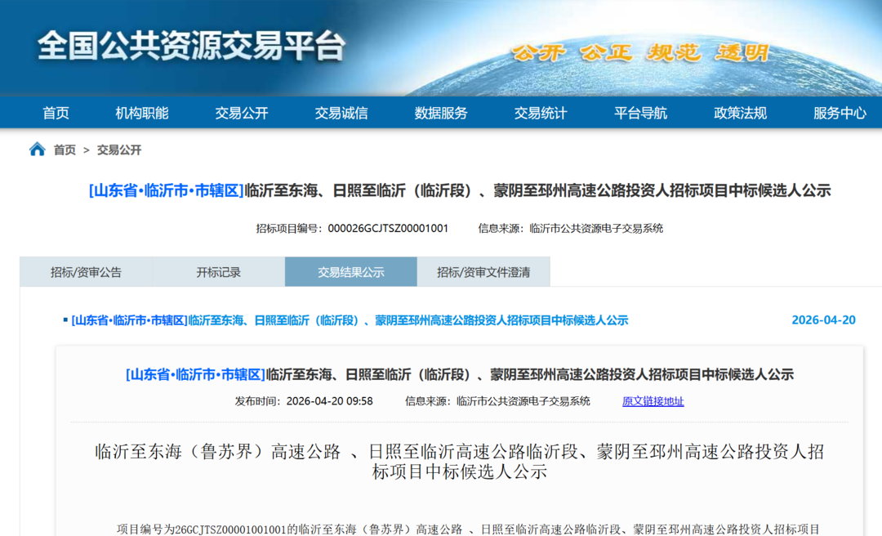Click the 全国公共资源交易平台 logo banner
The height and width of the screenshot is (536, 882).
pos(193,47)
